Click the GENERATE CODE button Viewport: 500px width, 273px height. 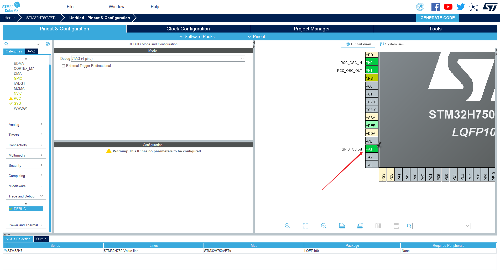tap(437, 18)
